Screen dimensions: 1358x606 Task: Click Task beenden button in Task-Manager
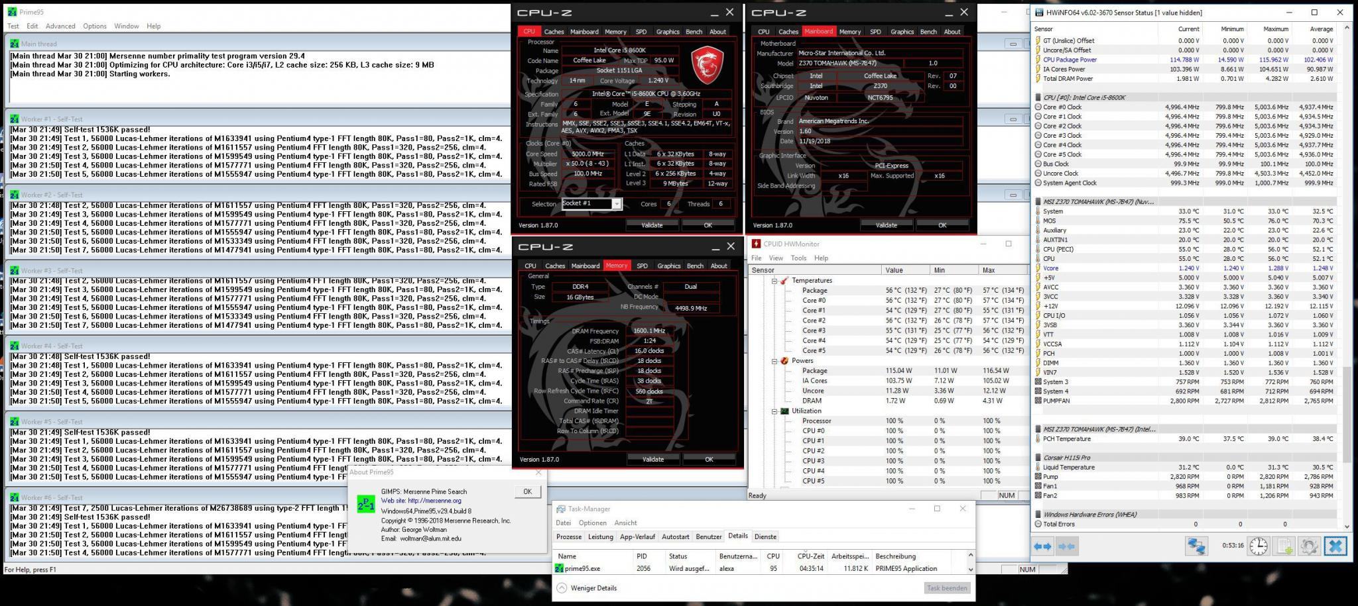coord(947,588)
